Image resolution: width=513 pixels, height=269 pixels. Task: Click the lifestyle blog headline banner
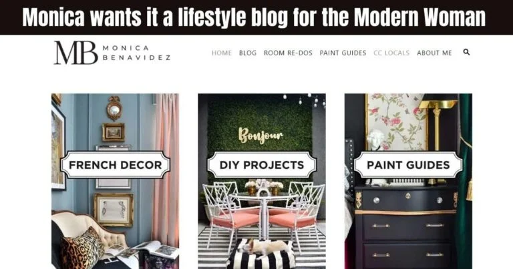click(254, 17)
